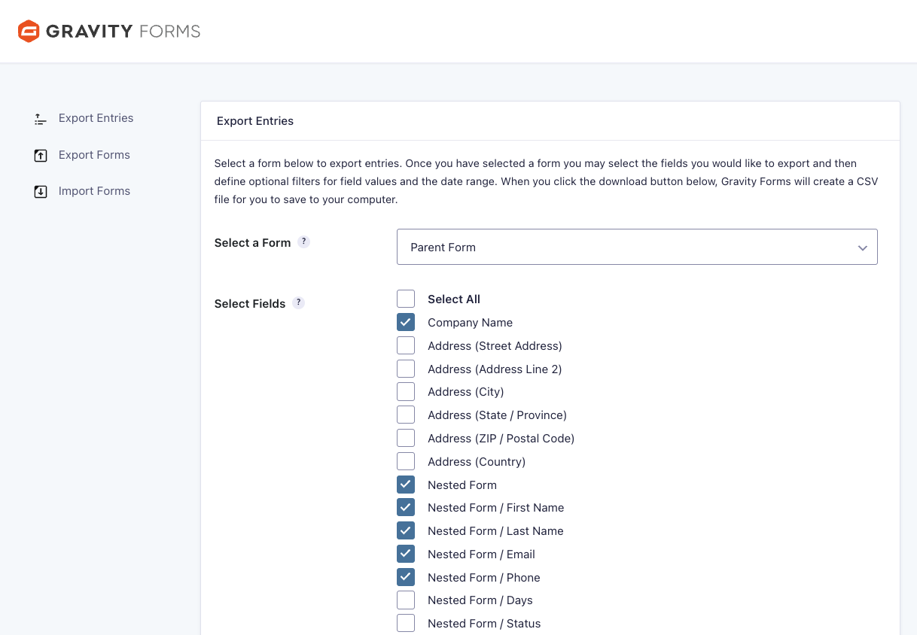Uncheck the Nested Form checkbox
This screenshot has width=917, height=635.
point(406,485)
